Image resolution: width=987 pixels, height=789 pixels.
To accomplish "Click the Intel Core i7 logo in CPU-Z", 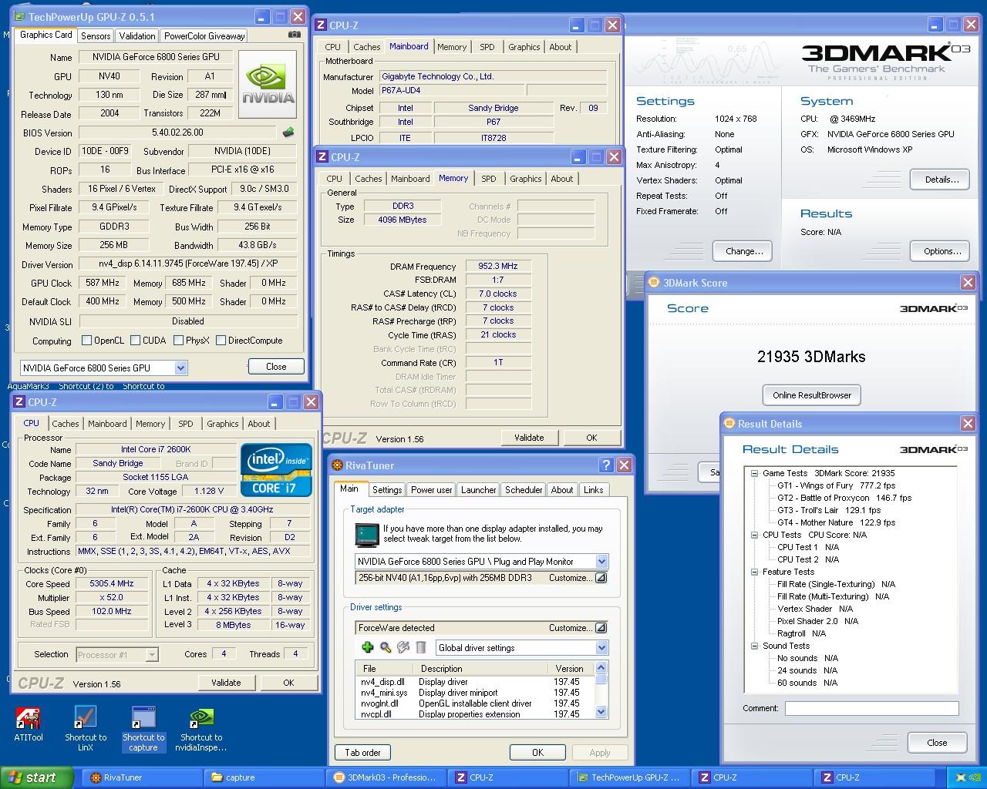I will tap(276, 469).
